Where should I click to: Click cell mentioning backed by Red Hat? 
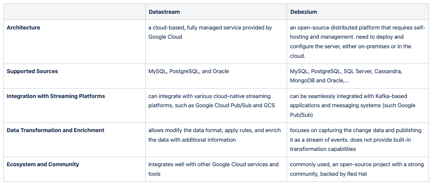click(357, 169)
